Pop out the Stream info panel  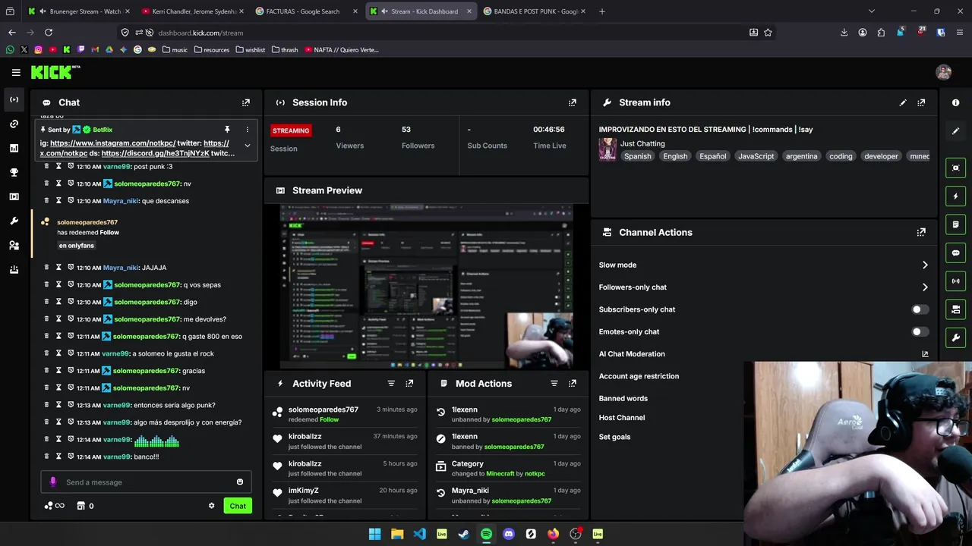[921, 102]
